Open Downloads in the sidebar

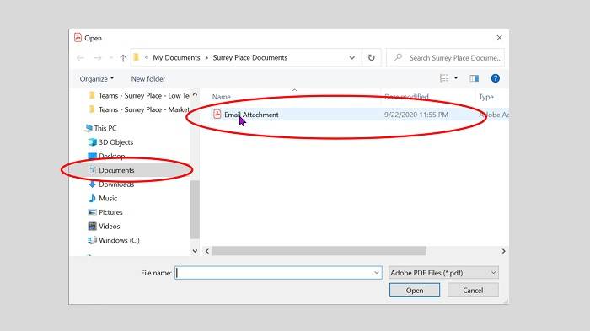point(111,184)
